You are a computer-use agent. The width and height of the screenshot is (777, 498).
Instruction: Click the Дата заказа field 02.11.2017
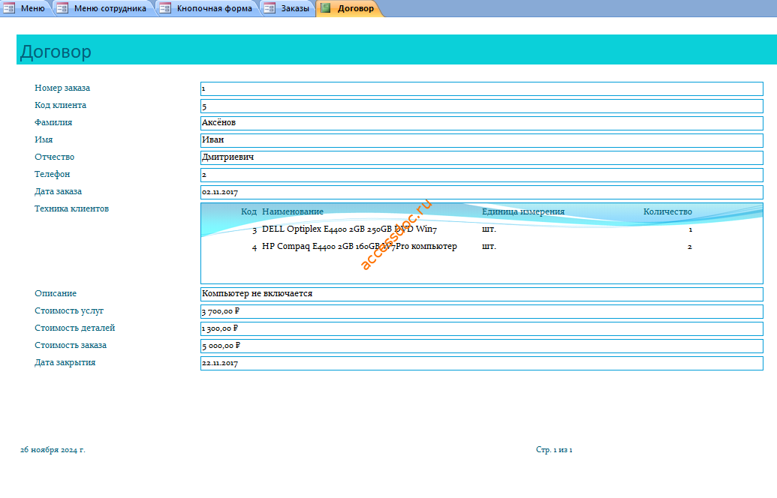click(x=482, y=193)
